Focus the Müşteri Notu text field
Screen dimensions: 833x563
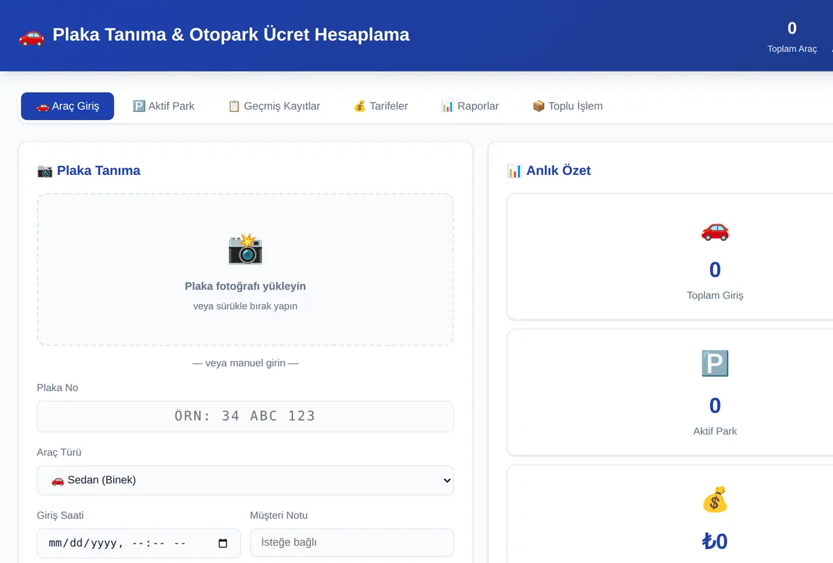tap(352, 543)
